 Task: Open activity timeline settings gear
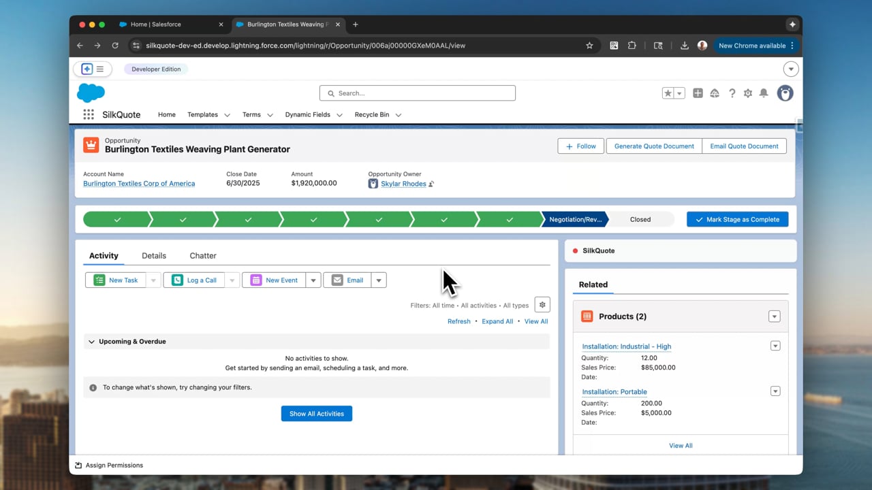542,305
